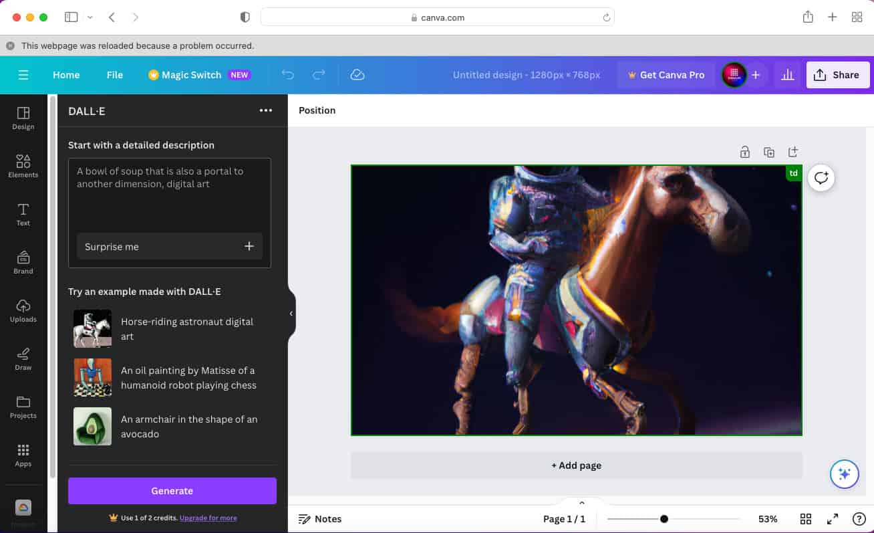The height and width of the screenshot is (533, 874).
Task: Adjust the zoom slider
Action: (664, 518)
